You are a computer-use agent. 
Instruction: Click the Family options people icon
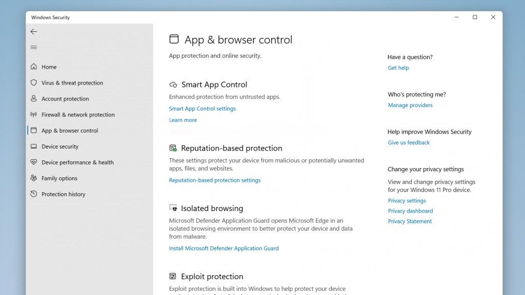(34, 178)
